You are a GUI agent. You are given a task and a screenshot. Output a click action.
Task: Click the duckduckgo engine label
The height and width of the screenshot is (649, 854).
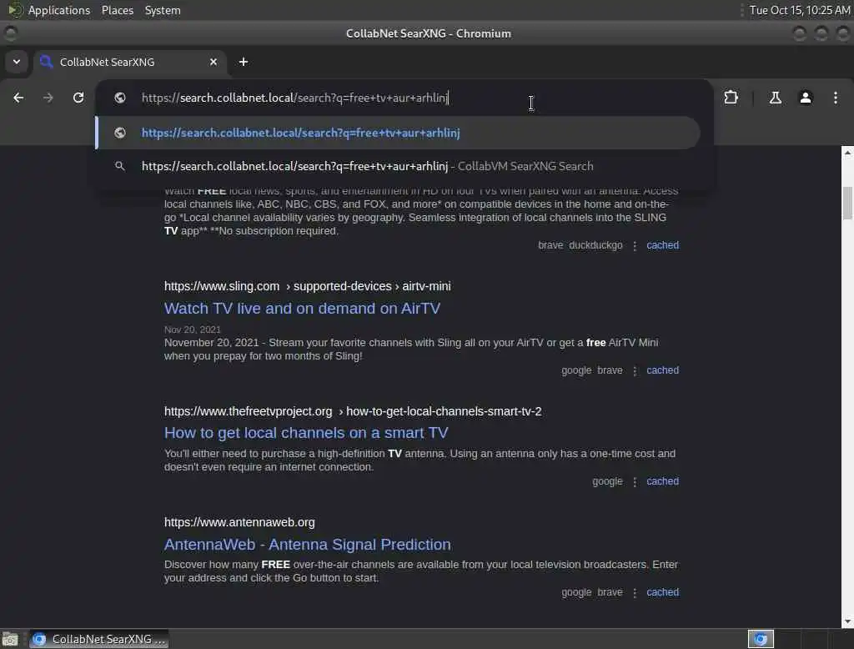[x=595, y=245]
